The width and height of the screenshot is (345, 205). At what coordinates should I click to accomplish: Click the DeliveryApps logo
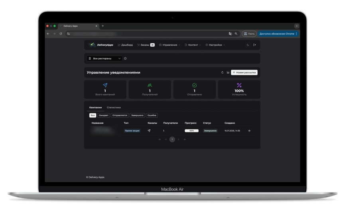(101, 45)
